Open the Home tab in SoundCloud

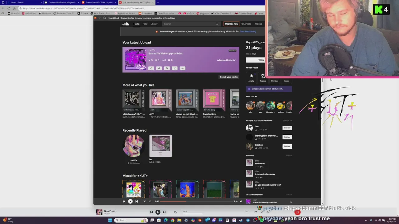coord(137,24)
